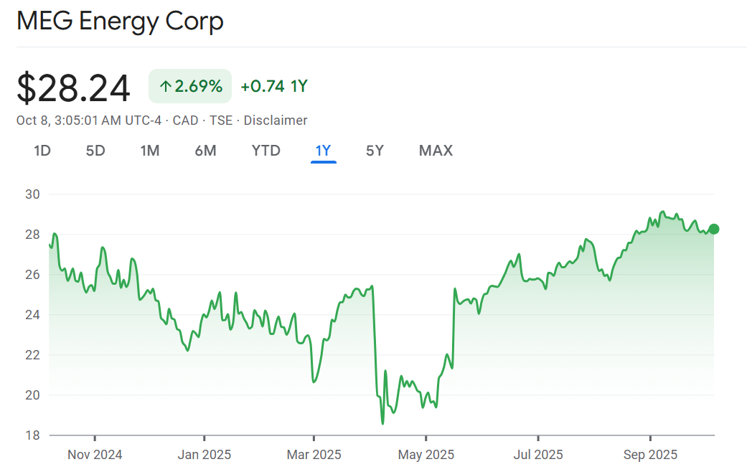The image size is (747, 472).
Task: Click the Jul 2025 axis label
Action: (537, 455)
